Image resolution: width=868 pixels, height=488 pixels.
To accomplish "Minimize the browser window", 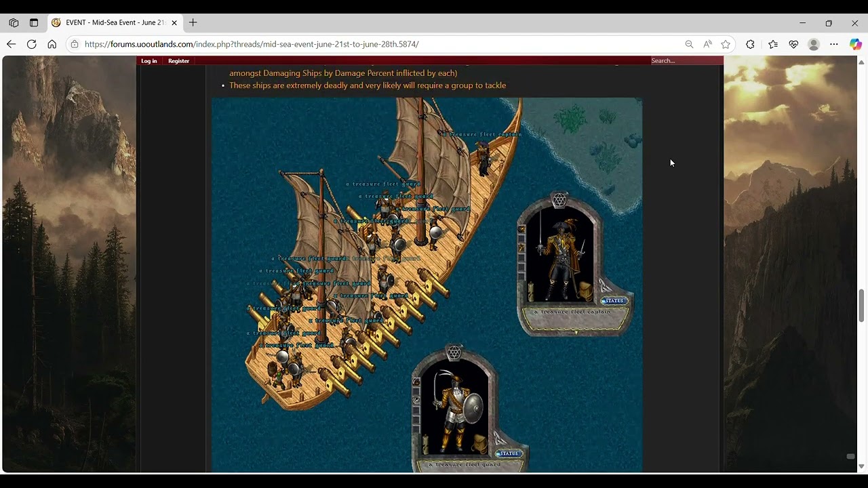I will [802, 22].
